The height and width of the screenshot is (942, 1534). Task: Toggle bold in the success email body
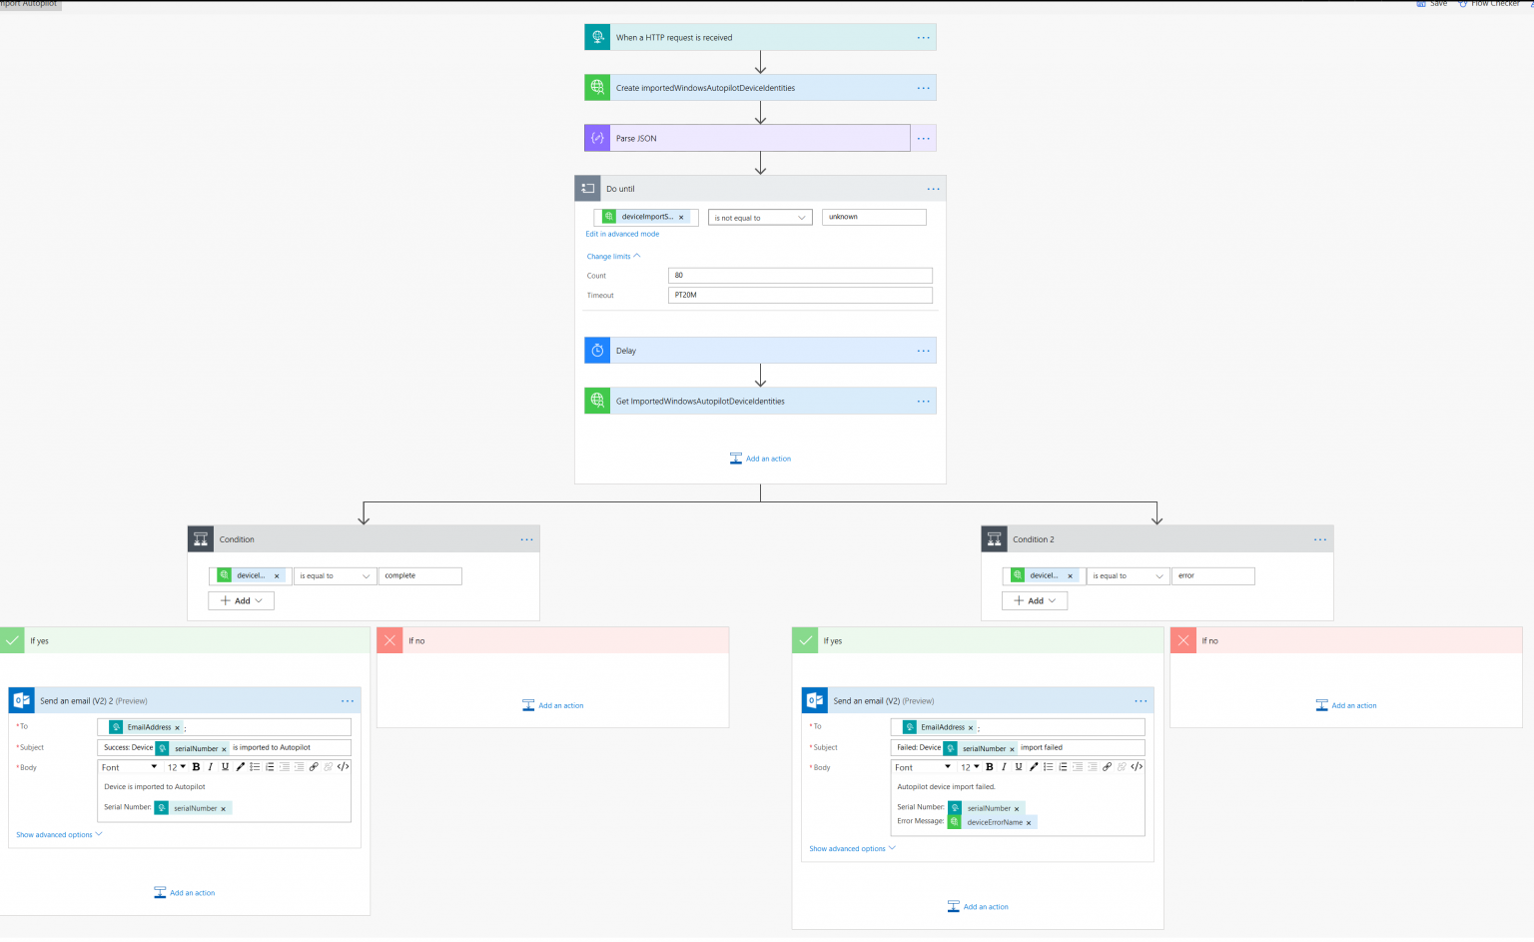195,766
